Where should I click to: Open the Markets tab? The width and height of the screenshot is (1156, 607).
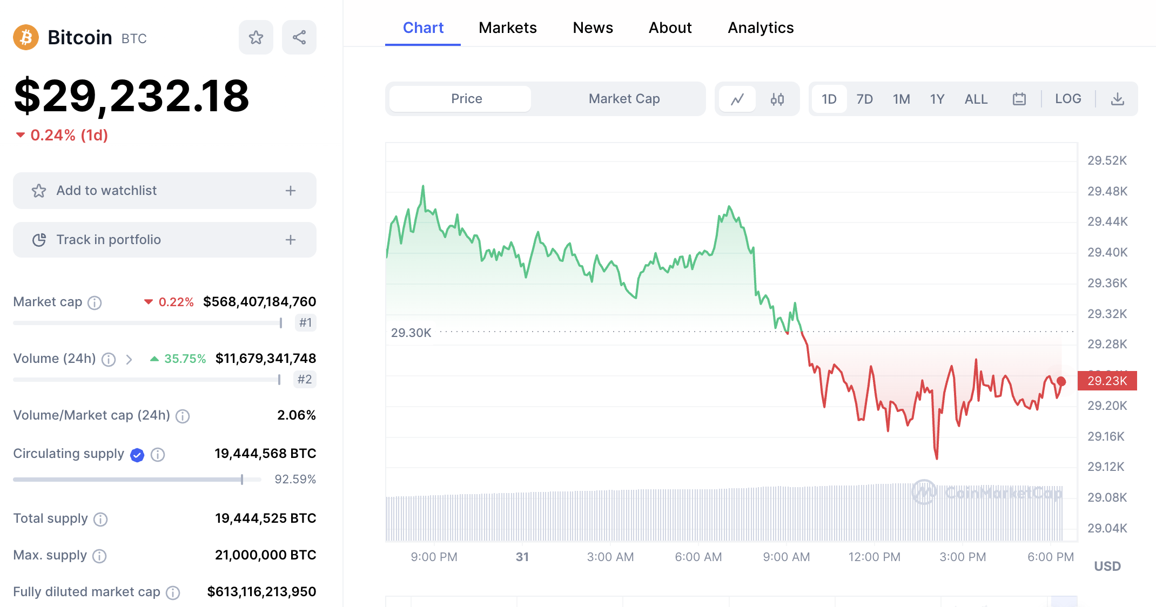(507, 28)
